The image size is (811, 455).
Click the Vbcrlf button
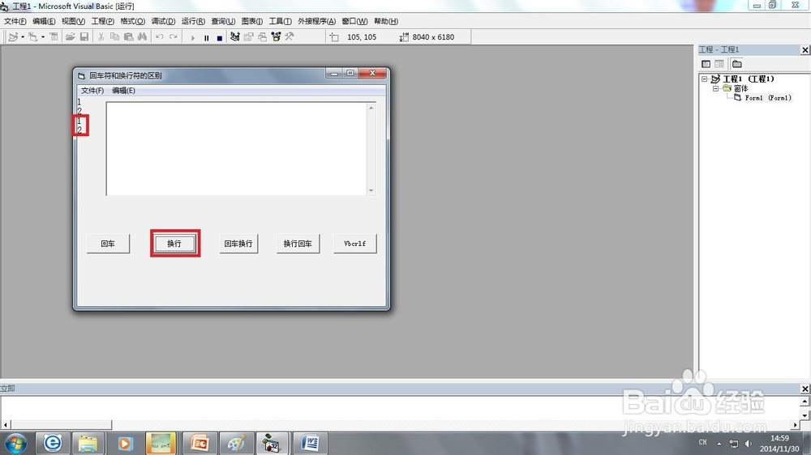[355, 243]
